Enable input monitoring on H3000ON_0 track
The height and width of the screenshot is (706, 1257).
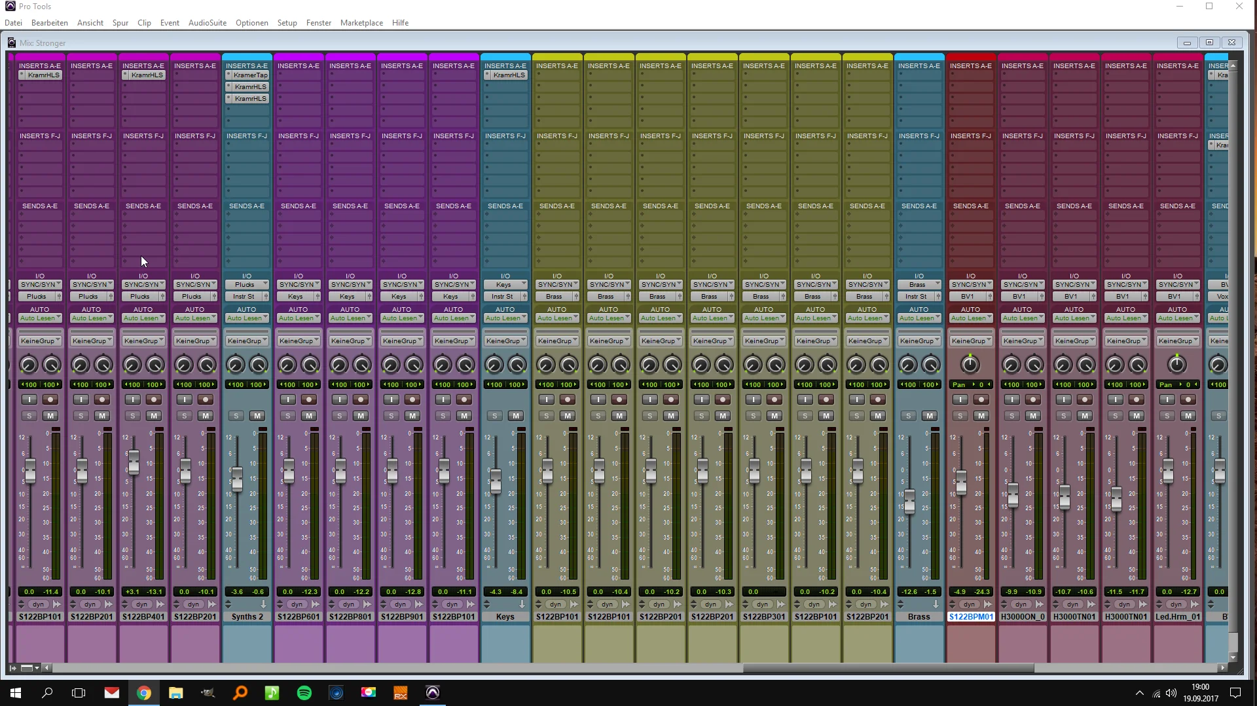click(1012, 399)
